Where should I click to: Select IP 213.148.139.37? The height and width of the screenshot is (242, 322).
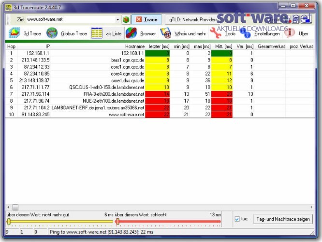(x=34, y=80)
